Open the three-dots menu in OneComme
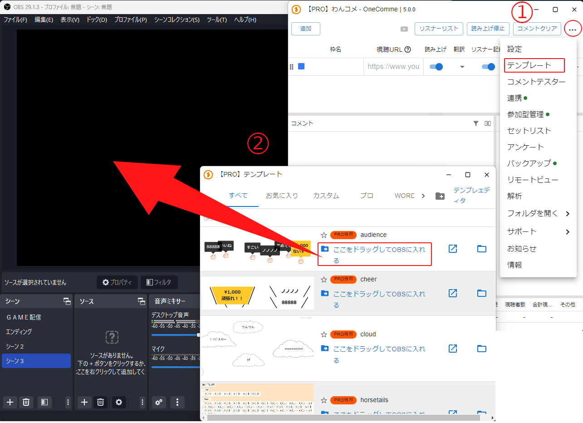The height and width of the screenshot is (423, 583). (x=573, y=29)
